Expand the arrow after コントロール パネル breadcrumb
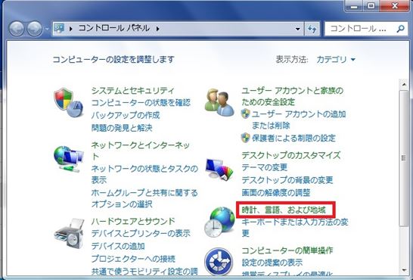The width and height of the screenshot is (413, 280). coord(157,29)
